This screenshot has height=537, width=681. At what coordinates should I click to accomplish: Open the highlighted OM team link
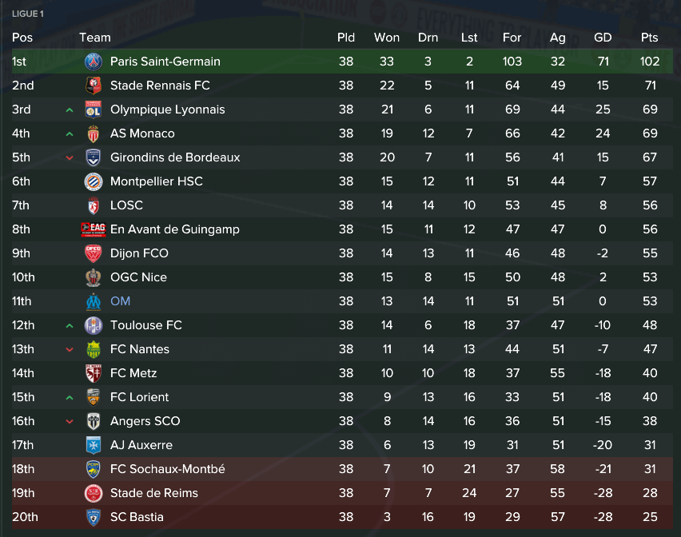click(x=121, y=301)
